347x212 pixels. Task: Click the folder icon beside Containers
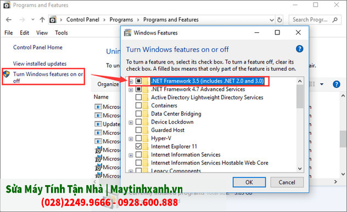click(145, 106)
